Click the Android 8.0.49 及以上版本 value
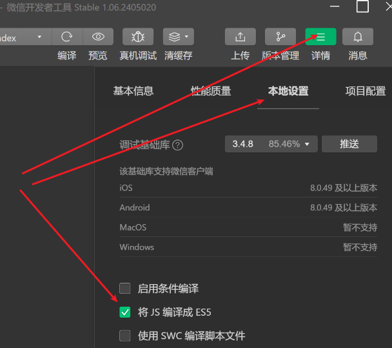 click(344, 207)
